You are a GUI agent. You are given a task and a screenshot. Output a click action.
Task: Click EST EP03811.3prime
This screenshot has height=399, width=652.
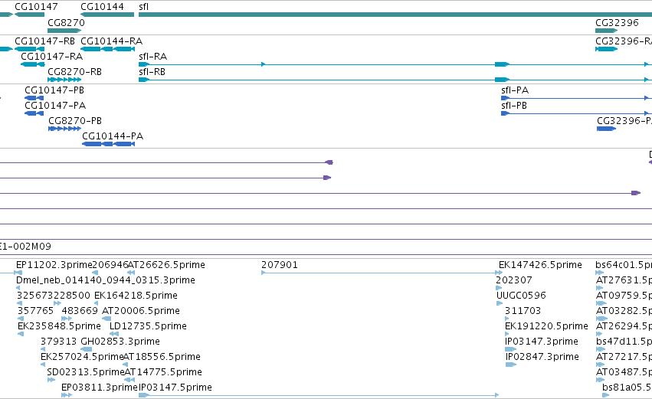tap(100, 388)
